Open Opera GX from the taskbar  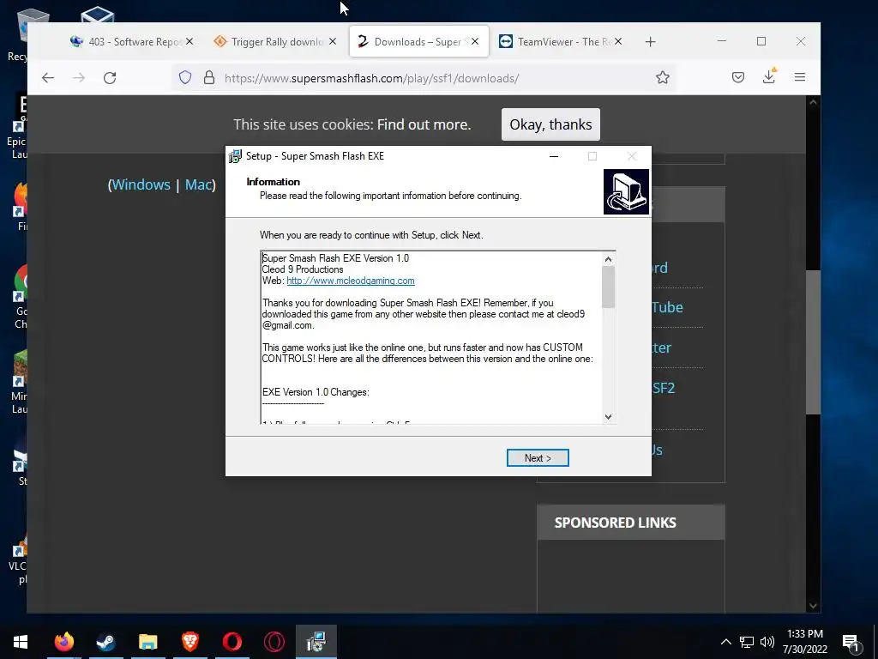coord(274,642)
